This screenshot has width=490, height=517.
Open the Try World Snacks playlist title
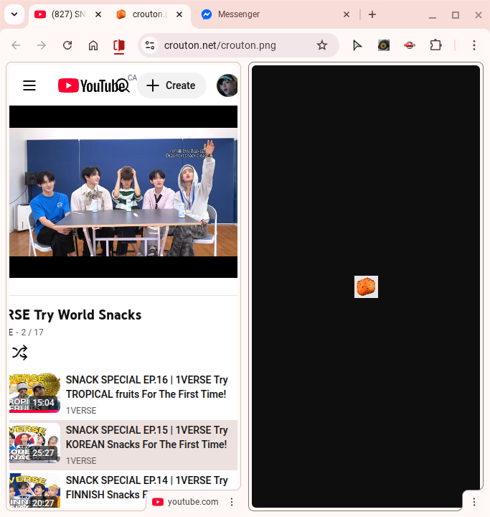click(x=75, y=315)
